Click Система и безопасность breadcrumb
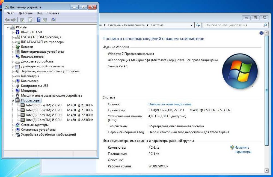273x177 pixels. [126, 25]
